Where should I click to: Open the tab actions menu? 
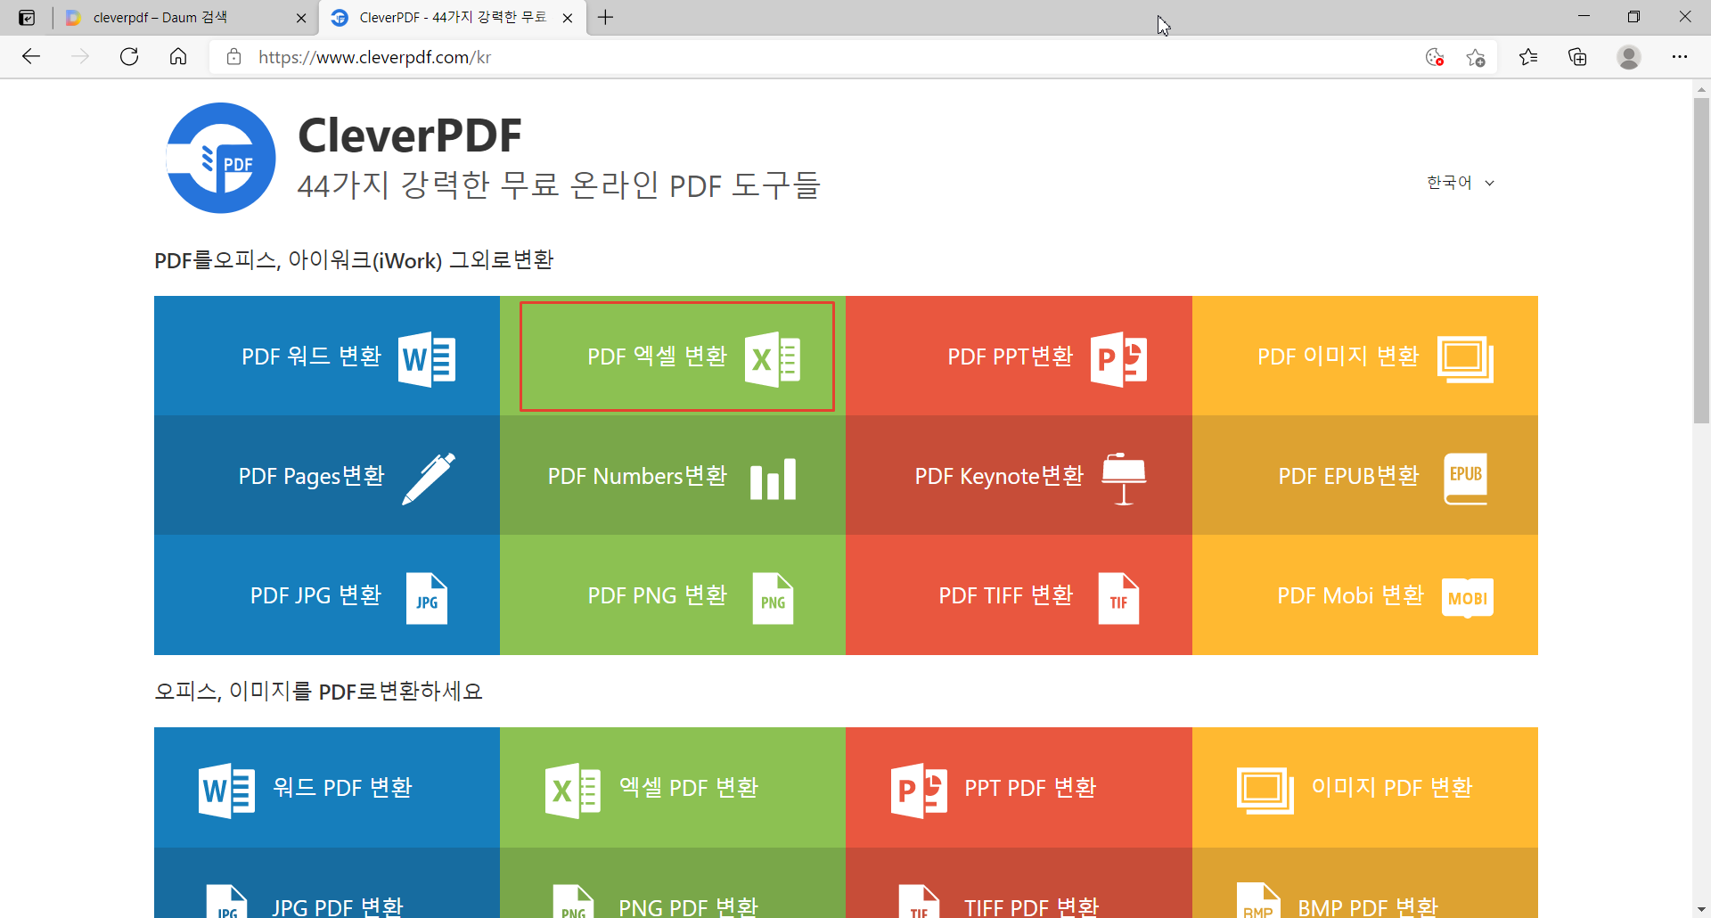click(27, 18)
